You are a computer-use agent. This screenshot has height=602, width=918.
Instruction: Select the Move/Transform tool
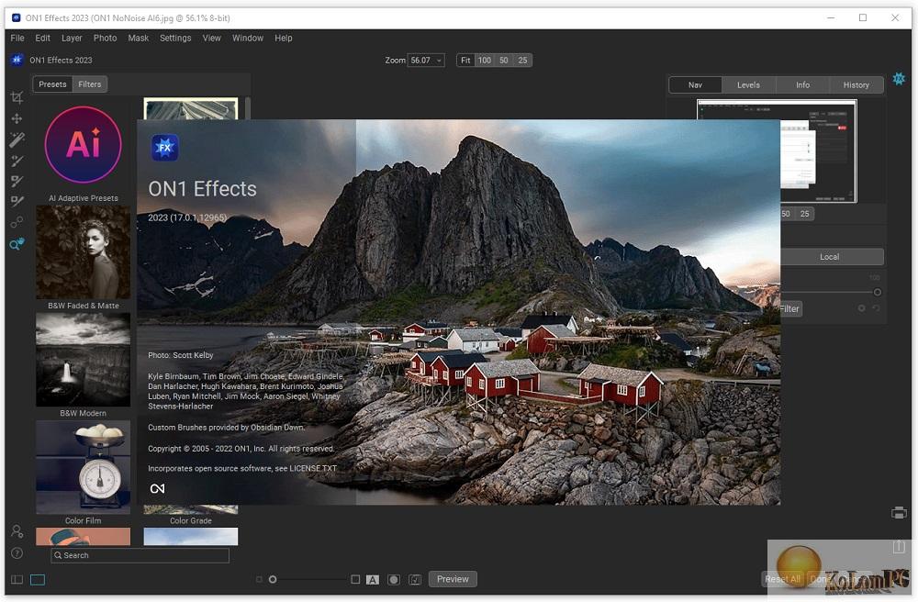(17, 118)
